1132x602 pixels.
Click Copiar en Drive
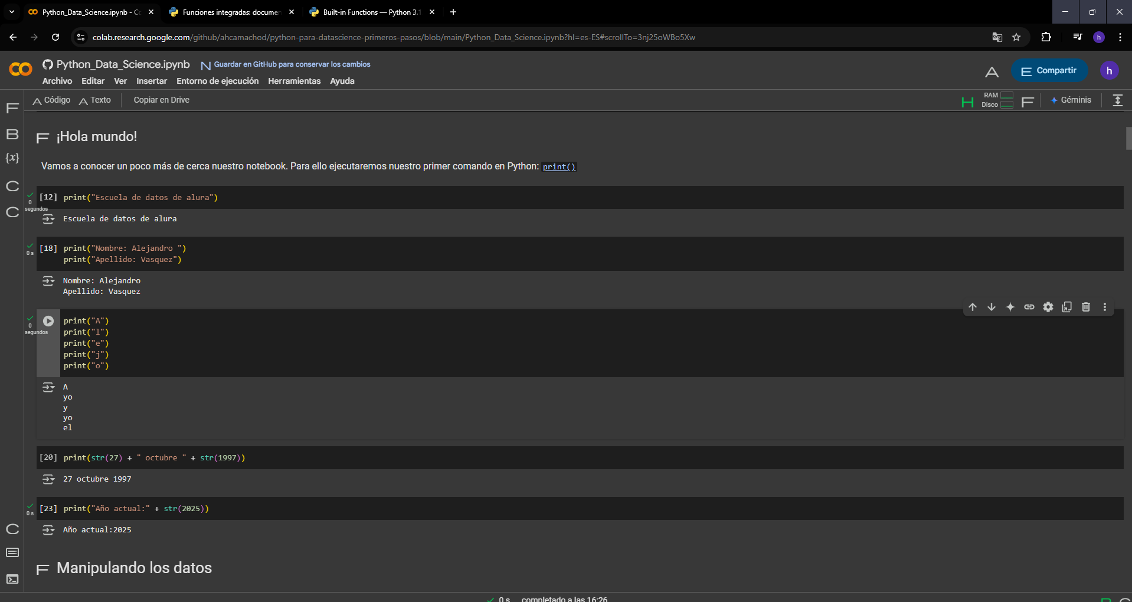[161, 100]
